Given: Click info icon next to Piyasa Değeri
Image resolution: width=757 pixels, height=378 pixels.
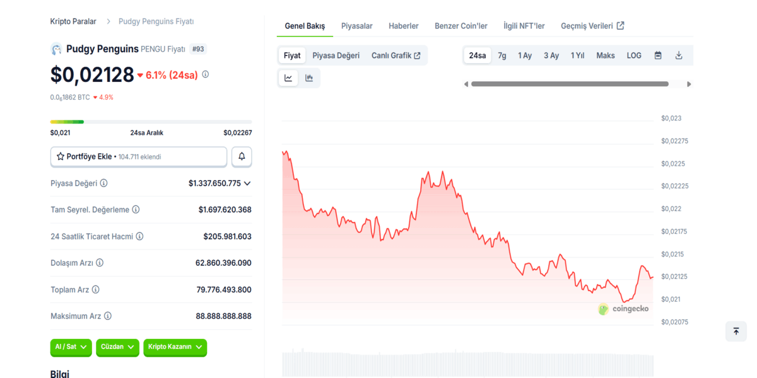Looking at the screenshot, I should pyautogui.click(x=104, y=183).
